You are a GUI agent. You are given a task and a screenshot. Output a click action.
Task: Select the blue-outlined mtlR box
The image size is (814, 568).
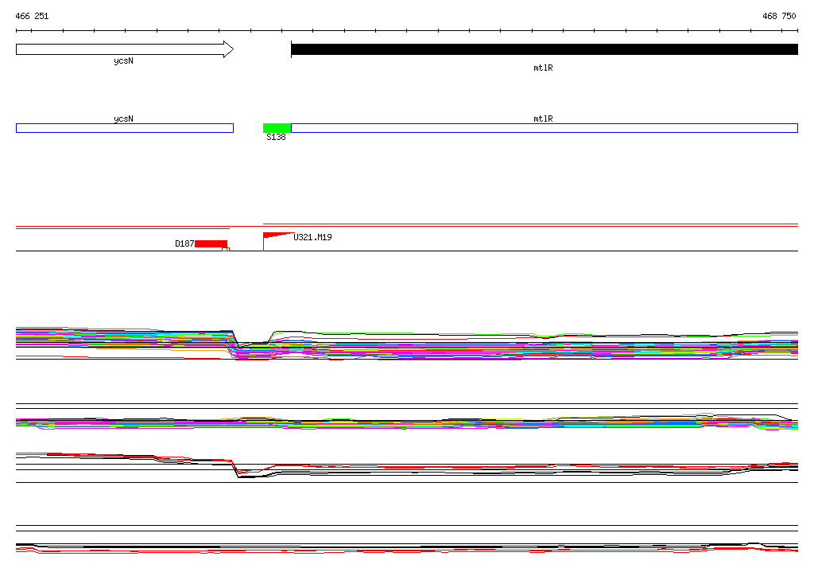point(545,128)
